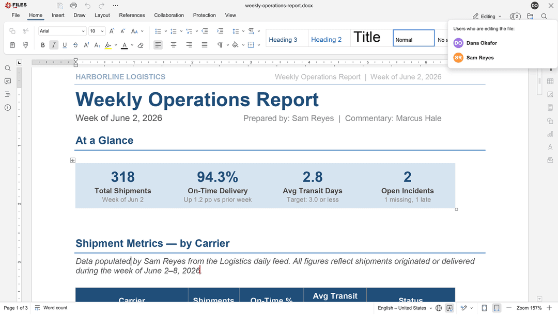
Task: Switch to the Protection tab
Action: [204, 15]
